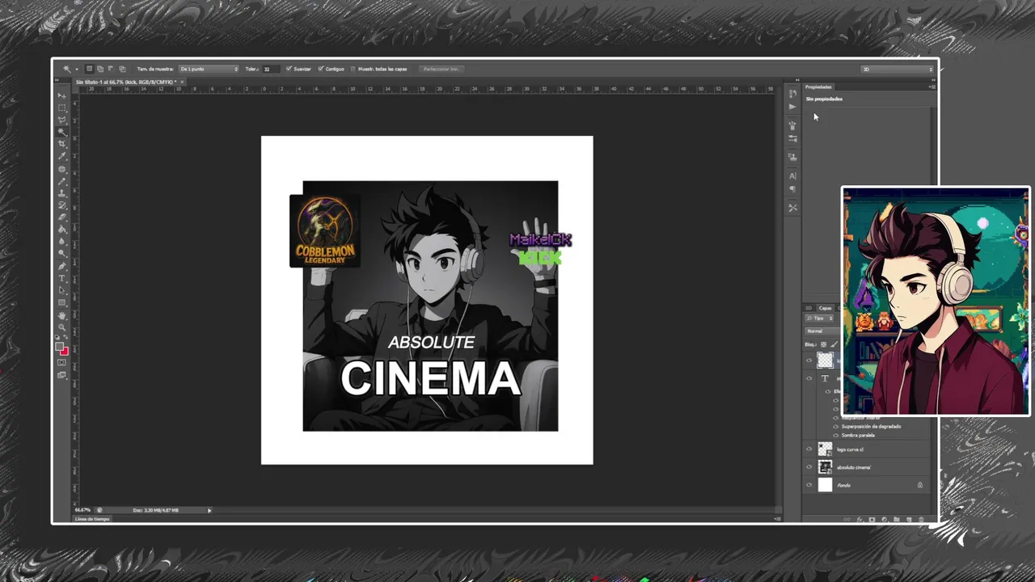
Task: Open the Normal blend mode dropdown
Action: coord(822,331)
